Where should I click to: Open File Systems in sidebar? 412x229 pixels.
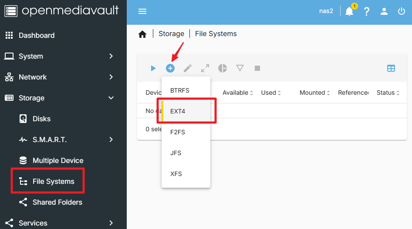pyautogui.click(x=63, y=181)
